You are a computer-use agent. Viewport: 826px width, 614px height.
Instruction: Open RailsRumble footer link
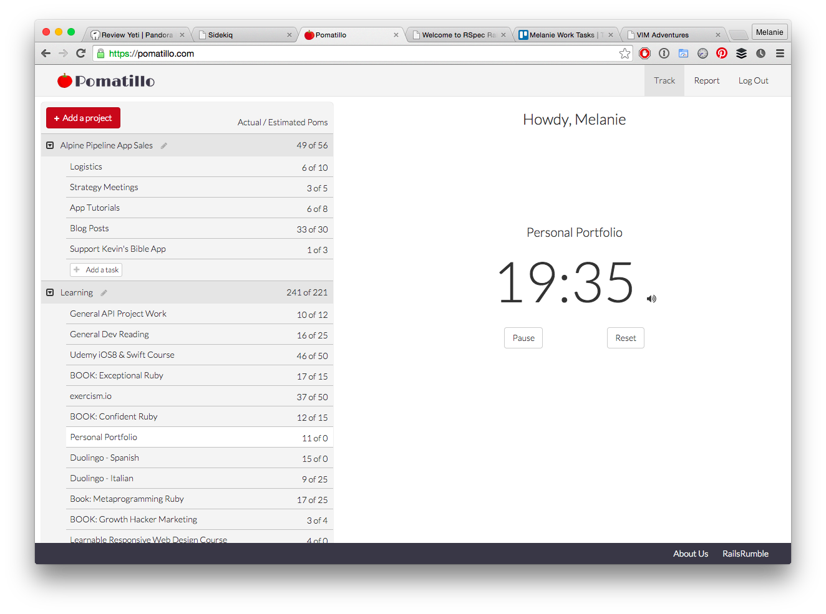click(x=745, y=554)
